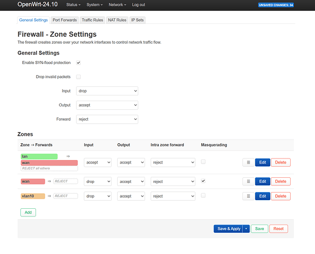Click the drag handle icon for vlan10 zone
The image size is (315, 254).
click(x=248, y=196)
